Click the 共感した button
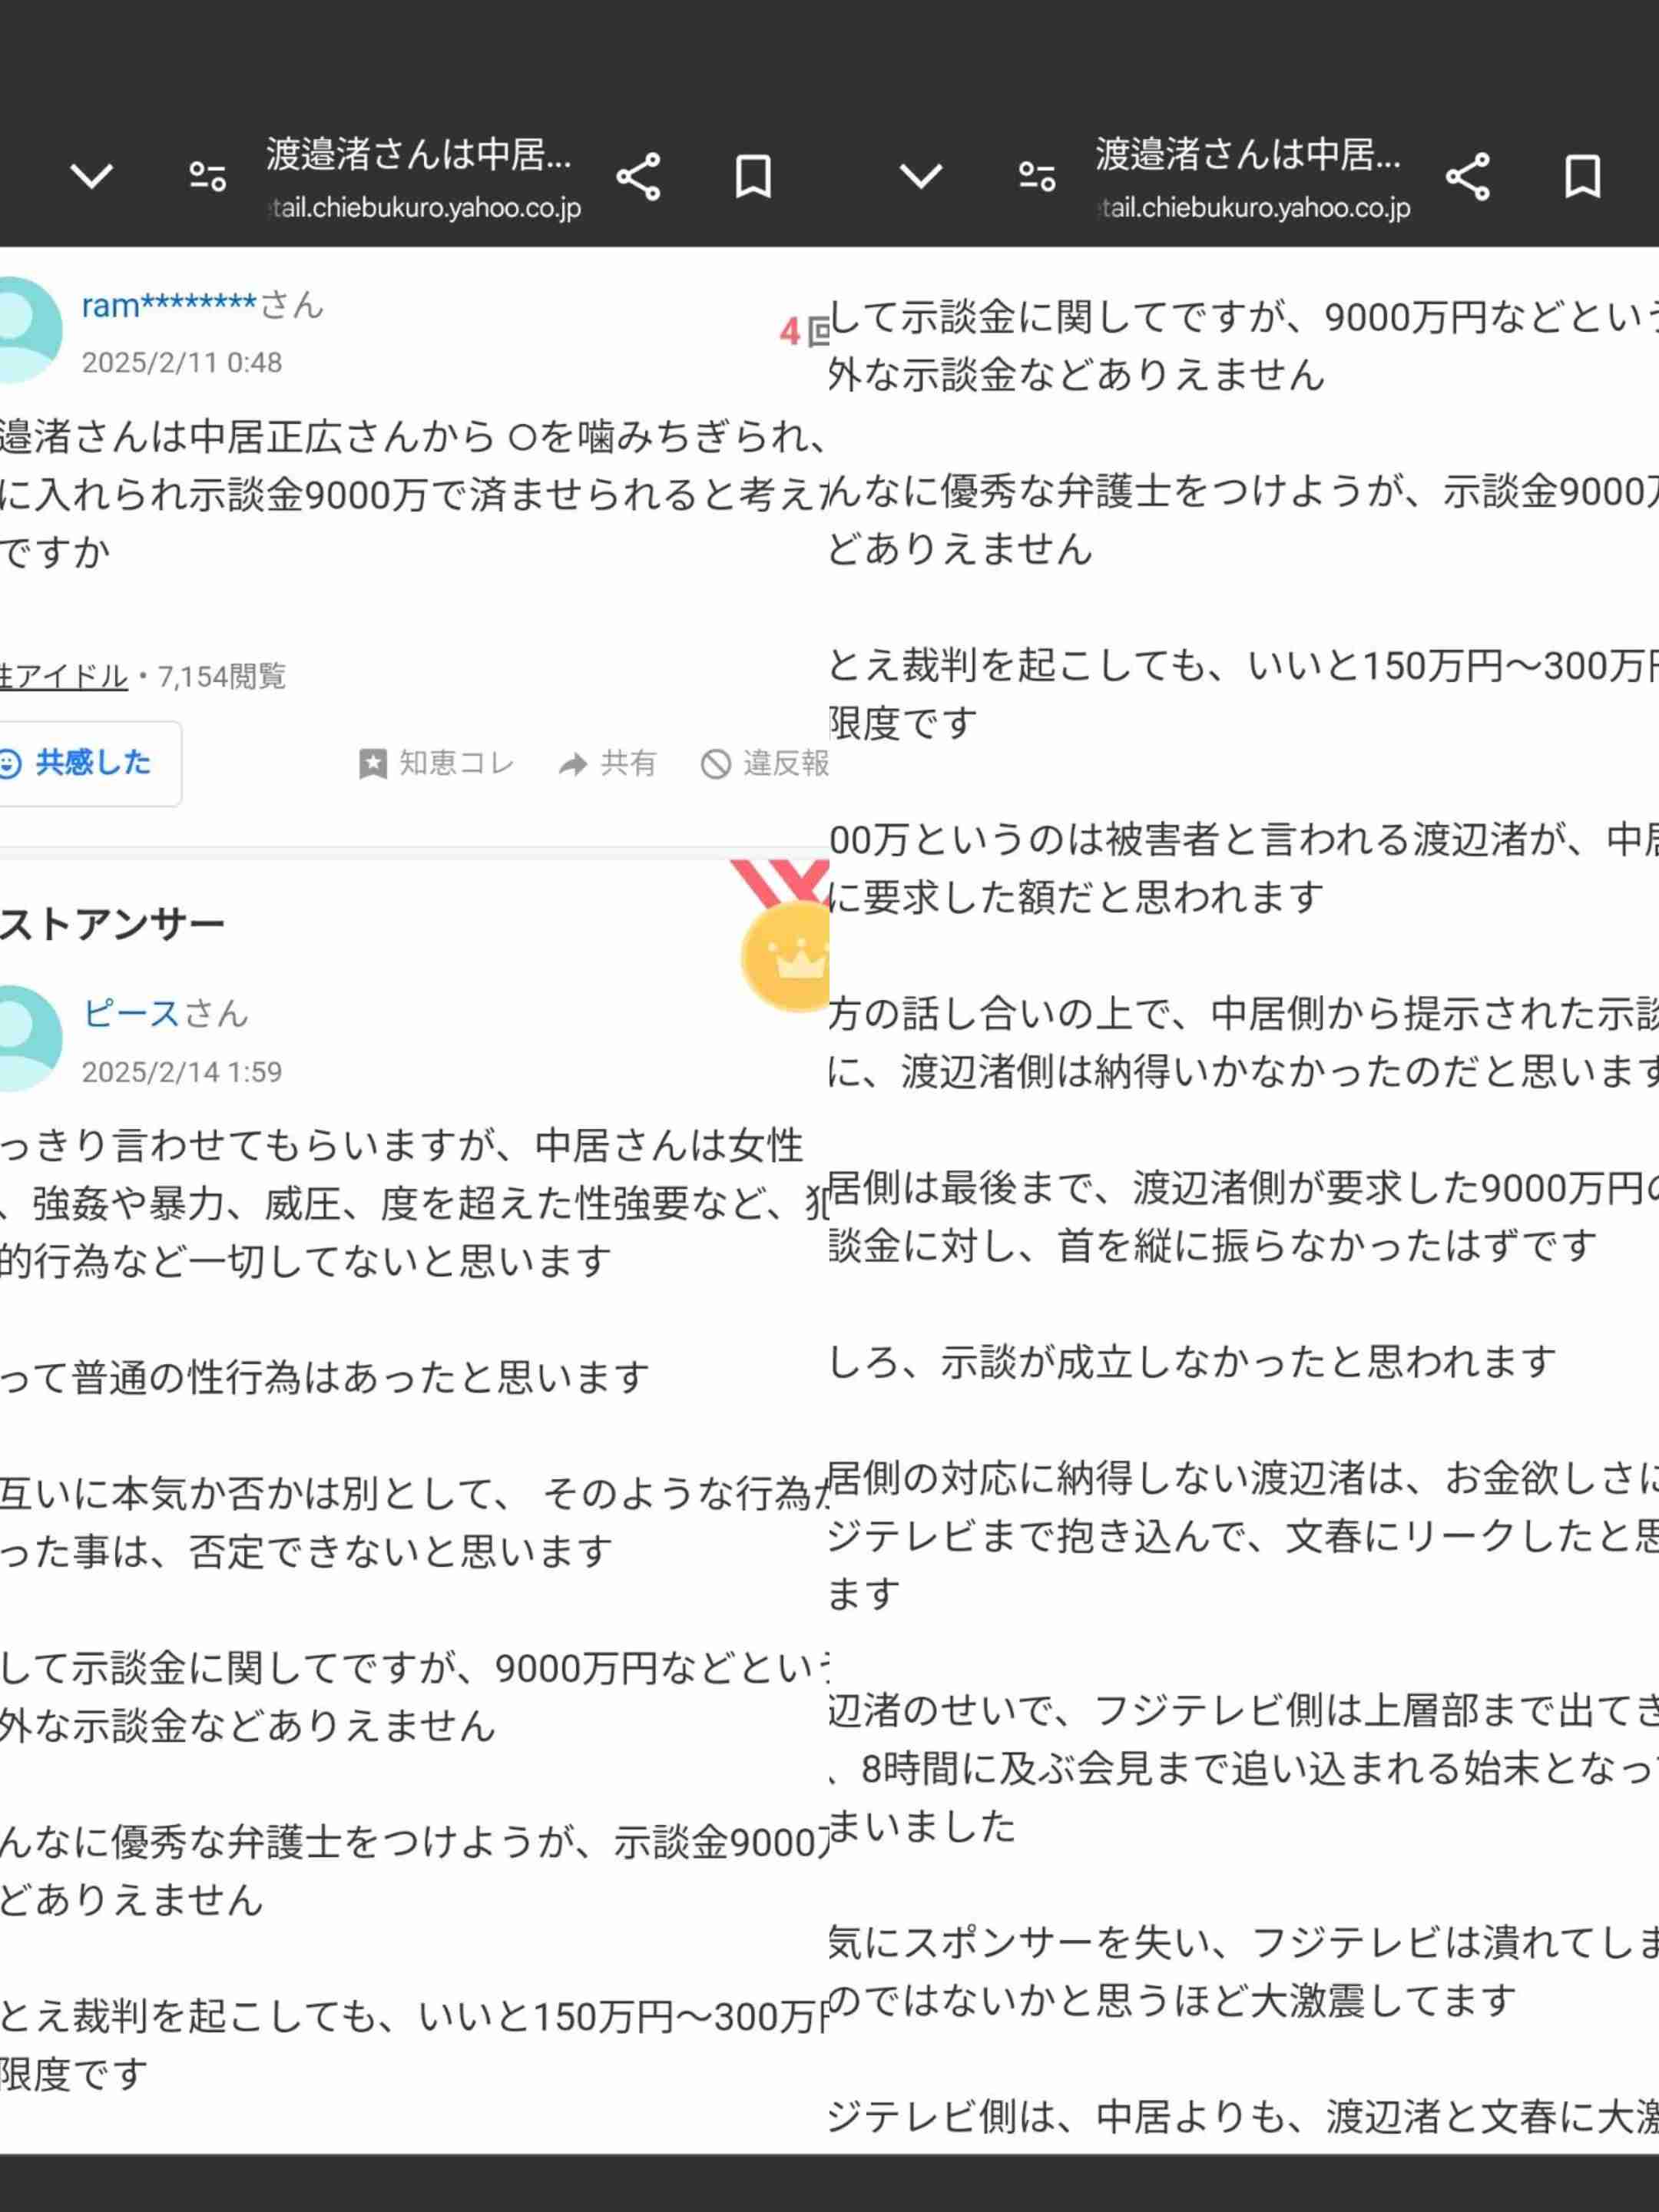Viewport: 1659px width, 2212px height. (x=88, y=764)
